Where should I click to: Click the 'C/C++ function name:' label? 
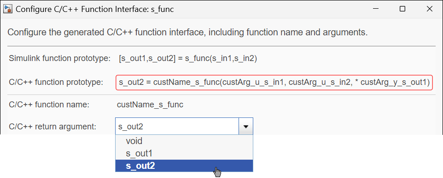[49, 105]
